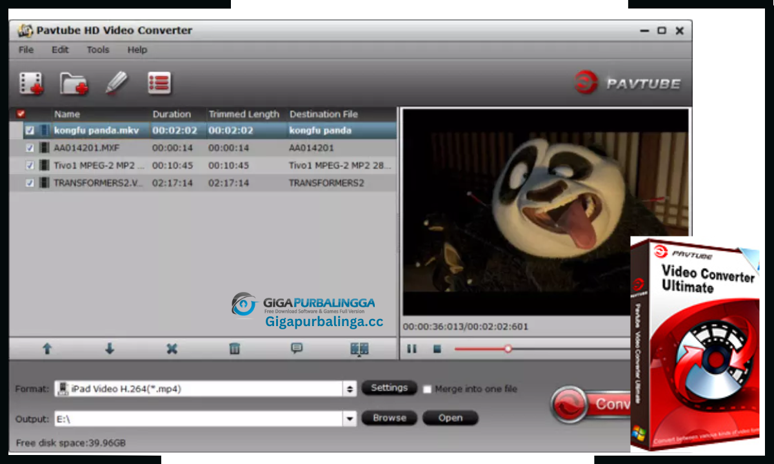This screenshot has width=774, height=464.
Task: Click the Video Converter Ultimate box image
Action: [x=694, y=344]
